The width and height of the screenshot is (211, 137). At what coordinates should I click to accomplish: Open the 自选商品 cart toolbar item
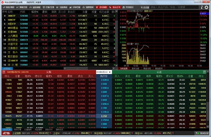(x=62, y=7)
